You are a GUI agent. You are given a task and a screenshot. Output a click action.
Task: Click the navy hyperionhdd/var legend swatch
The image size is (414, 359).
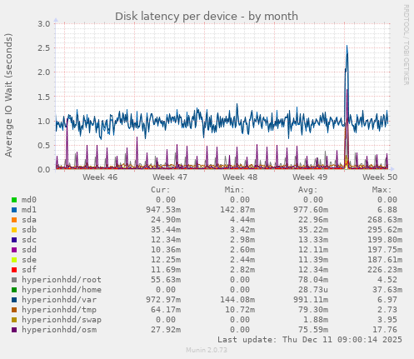[x=14, y=300]
